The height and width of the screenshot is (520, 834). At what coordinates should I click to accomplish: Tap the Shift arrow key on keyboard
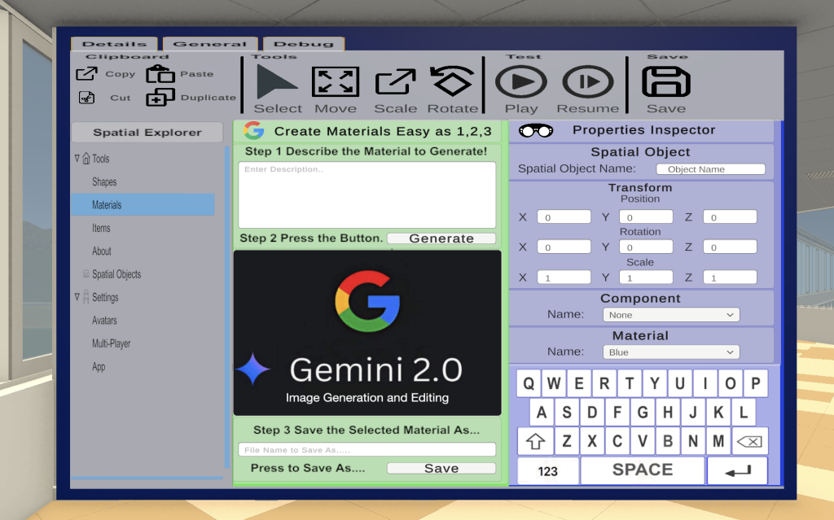point(536,441)
